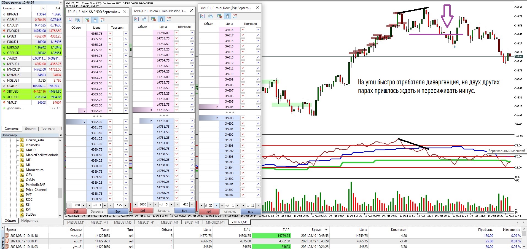Click Navigator scrollbar down arrow
The image size is (527, 249).
coord(60,215)
